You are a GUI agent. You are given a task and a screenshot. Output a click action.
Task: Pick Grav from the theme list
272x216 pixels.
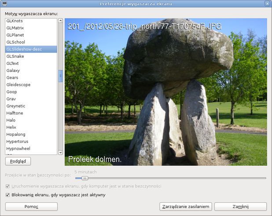tap(31, 99)
